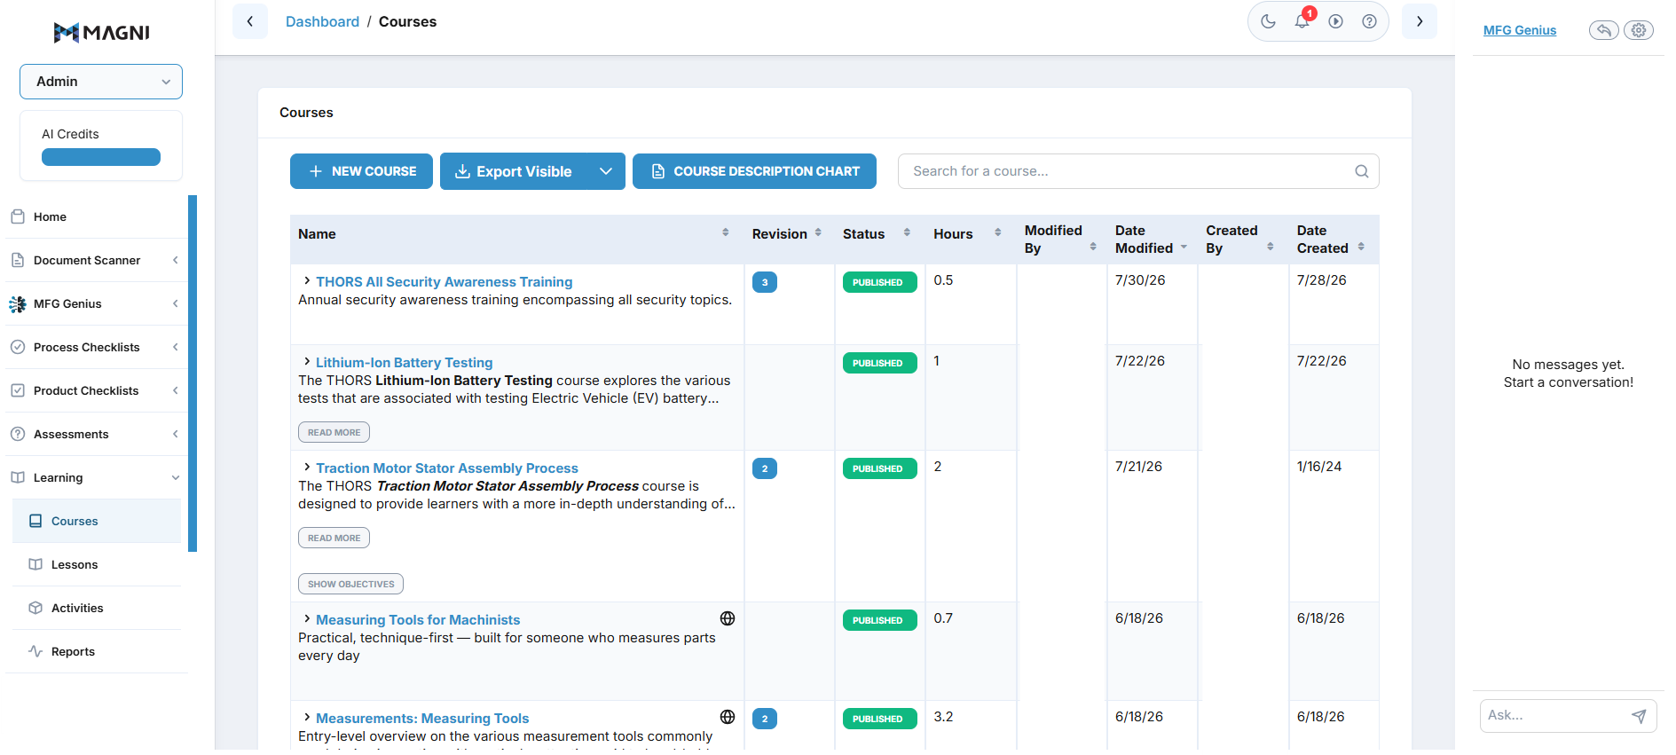Expand THORS All Security Awareness Training row
This screenshot has height=755, width=1676.
point(307,280)
